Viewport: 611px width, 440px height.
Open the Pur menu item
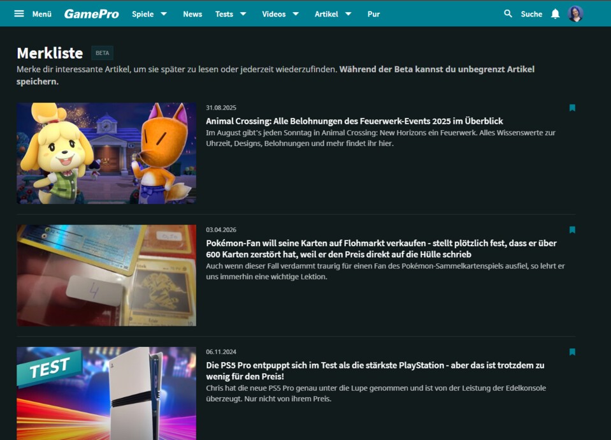click(373, 14)
